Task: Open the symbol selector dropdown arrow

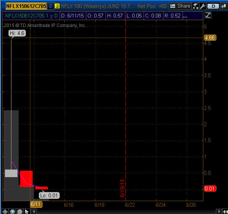Action: pos(51,6)
